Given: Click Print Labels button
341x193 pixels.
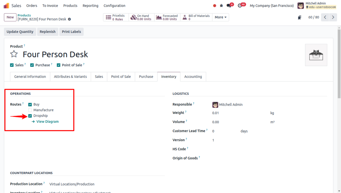Looking at the screenshot, I should coord(71,32).
